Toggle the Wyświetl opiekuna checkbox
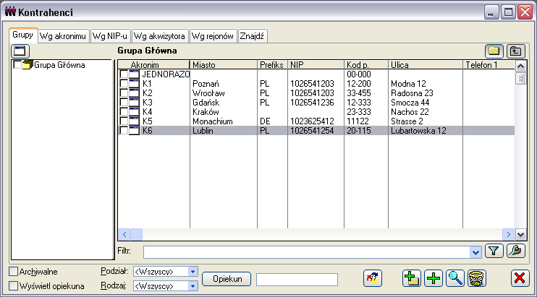 click(13, 286)
